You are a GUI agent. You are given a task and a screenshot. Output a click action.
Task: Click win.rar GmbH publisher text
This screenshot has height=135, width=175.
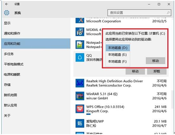point(97,98)
